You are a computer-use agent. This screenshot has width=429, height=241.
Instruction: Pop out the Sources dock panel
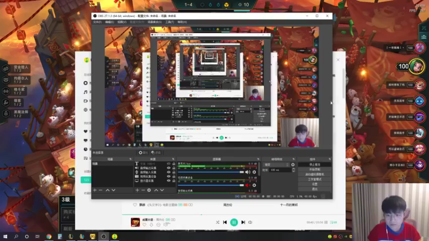coord(173,159)
